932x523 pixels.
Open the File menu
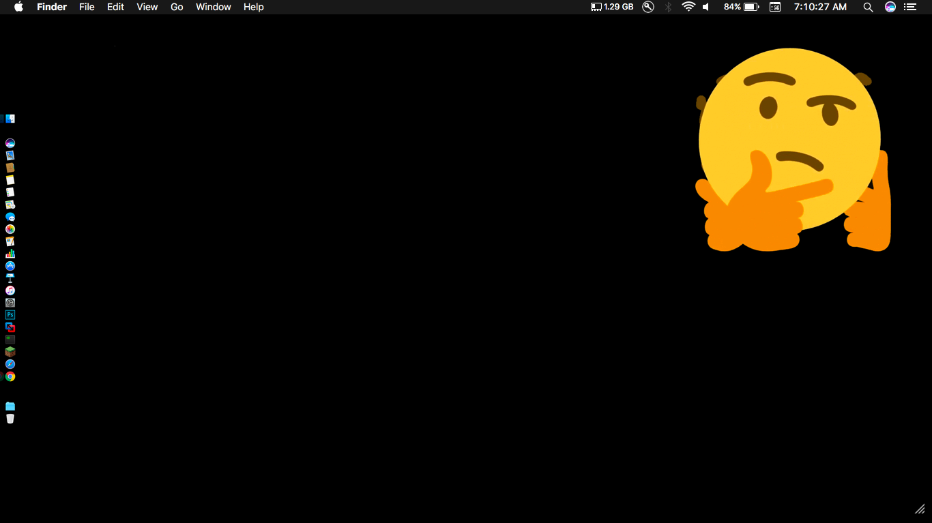tap(87, 7)
